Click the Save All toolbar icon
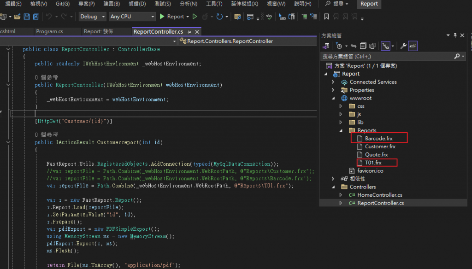The image size is (472, 269). [x=36, y=17]
